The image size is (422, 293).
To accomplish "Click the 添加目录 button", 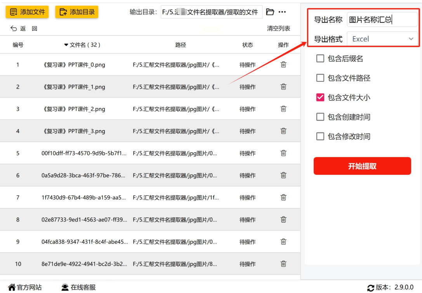I will [77, 12].
